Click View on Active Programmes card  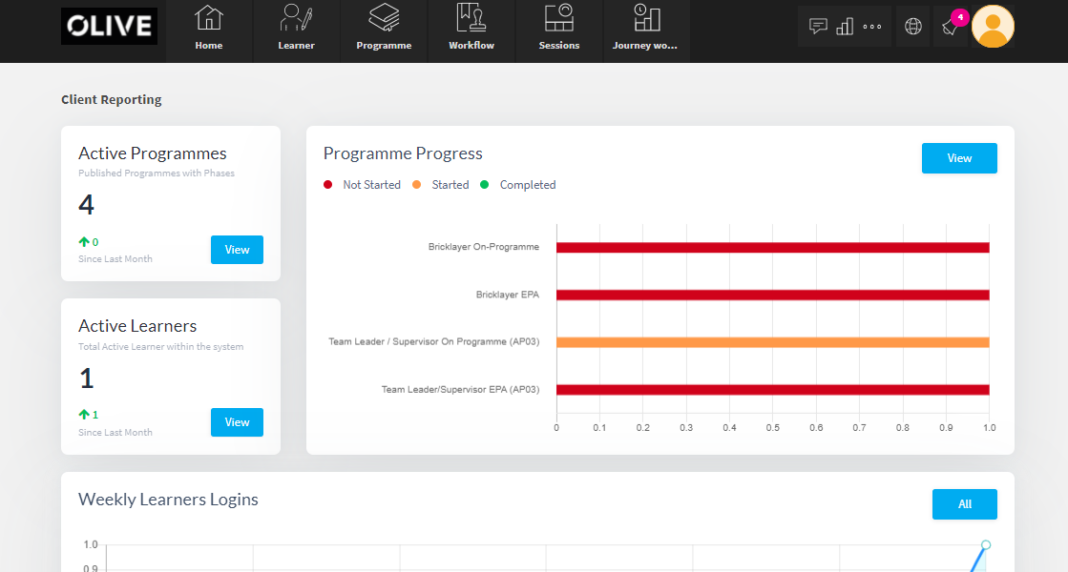coord(237,249)
